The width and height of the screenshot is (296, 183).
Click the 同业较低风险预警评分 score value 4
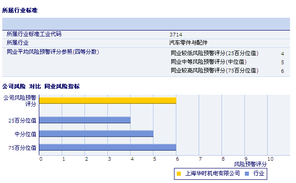point(282,54)
